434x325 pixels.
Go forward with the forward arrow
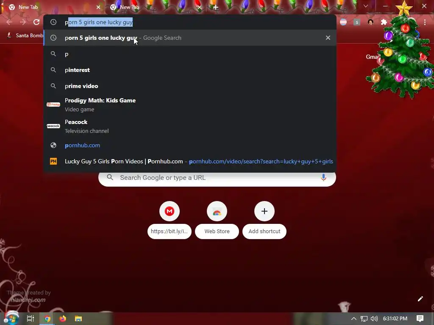(x=23, y=22)
